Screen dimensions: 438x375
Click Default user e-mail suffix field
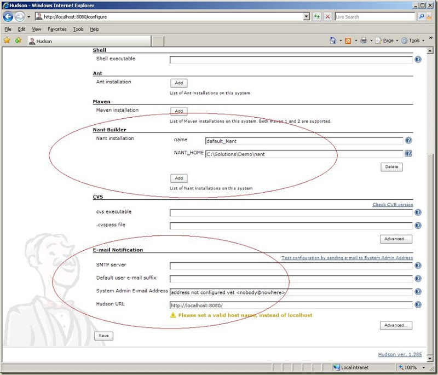291,279
